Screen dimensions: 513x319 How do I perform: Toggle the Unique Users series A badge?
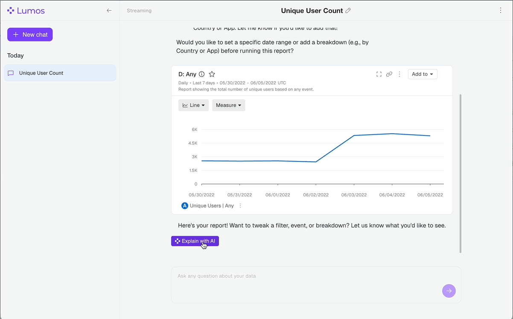(x=185, y=206)
